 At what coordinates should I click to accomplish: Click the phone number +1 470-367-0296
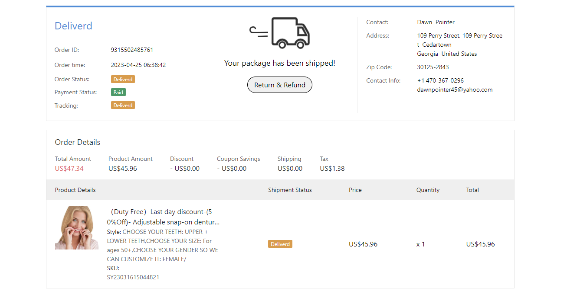coord(440,81)
